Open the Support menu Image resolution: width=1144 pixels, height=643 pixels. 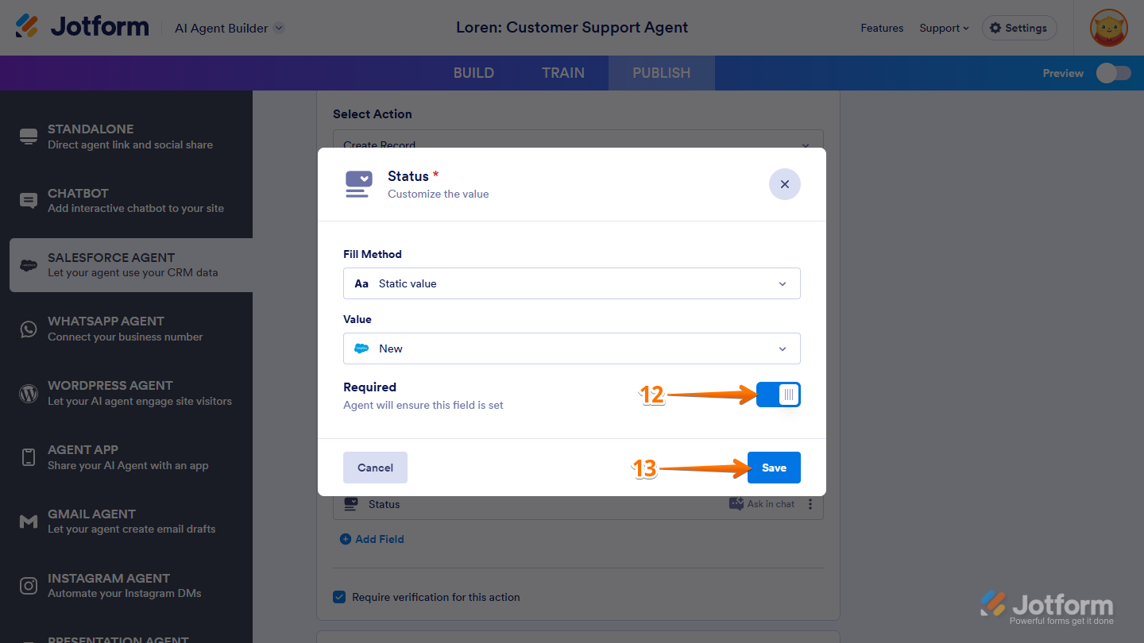click(944, 28)
